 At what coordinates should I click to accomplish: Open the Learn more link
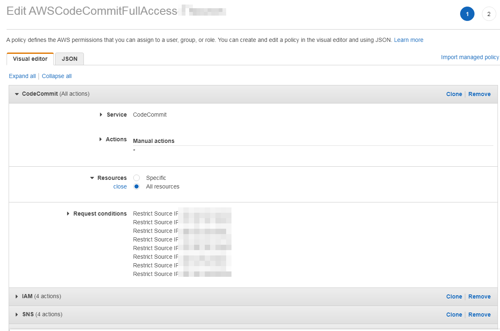(x=408, y=40)
